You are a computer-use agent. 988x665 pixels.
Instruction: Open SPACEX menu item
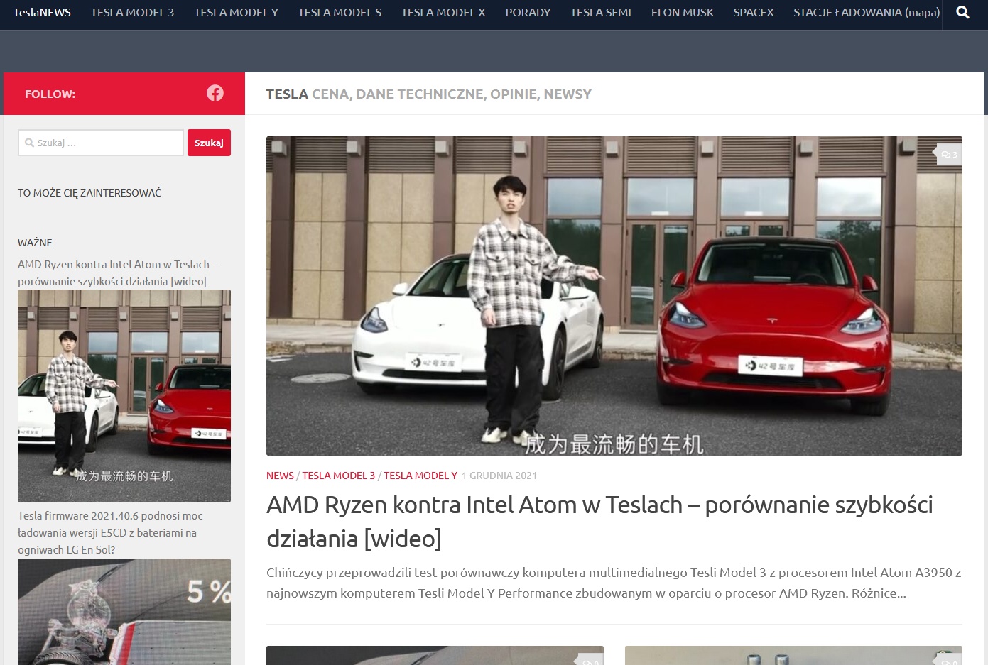[754, 12]
